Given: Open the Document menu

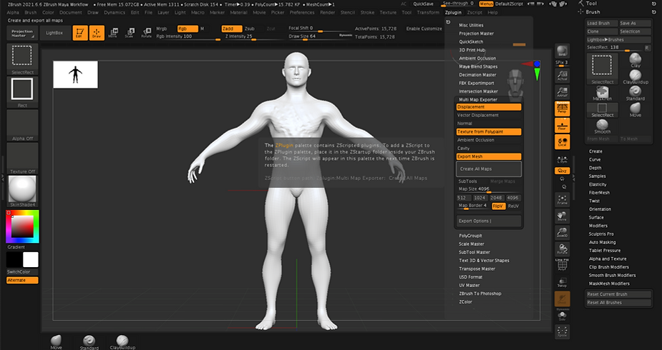Looking at the screenshot, I should coord(71,13).
